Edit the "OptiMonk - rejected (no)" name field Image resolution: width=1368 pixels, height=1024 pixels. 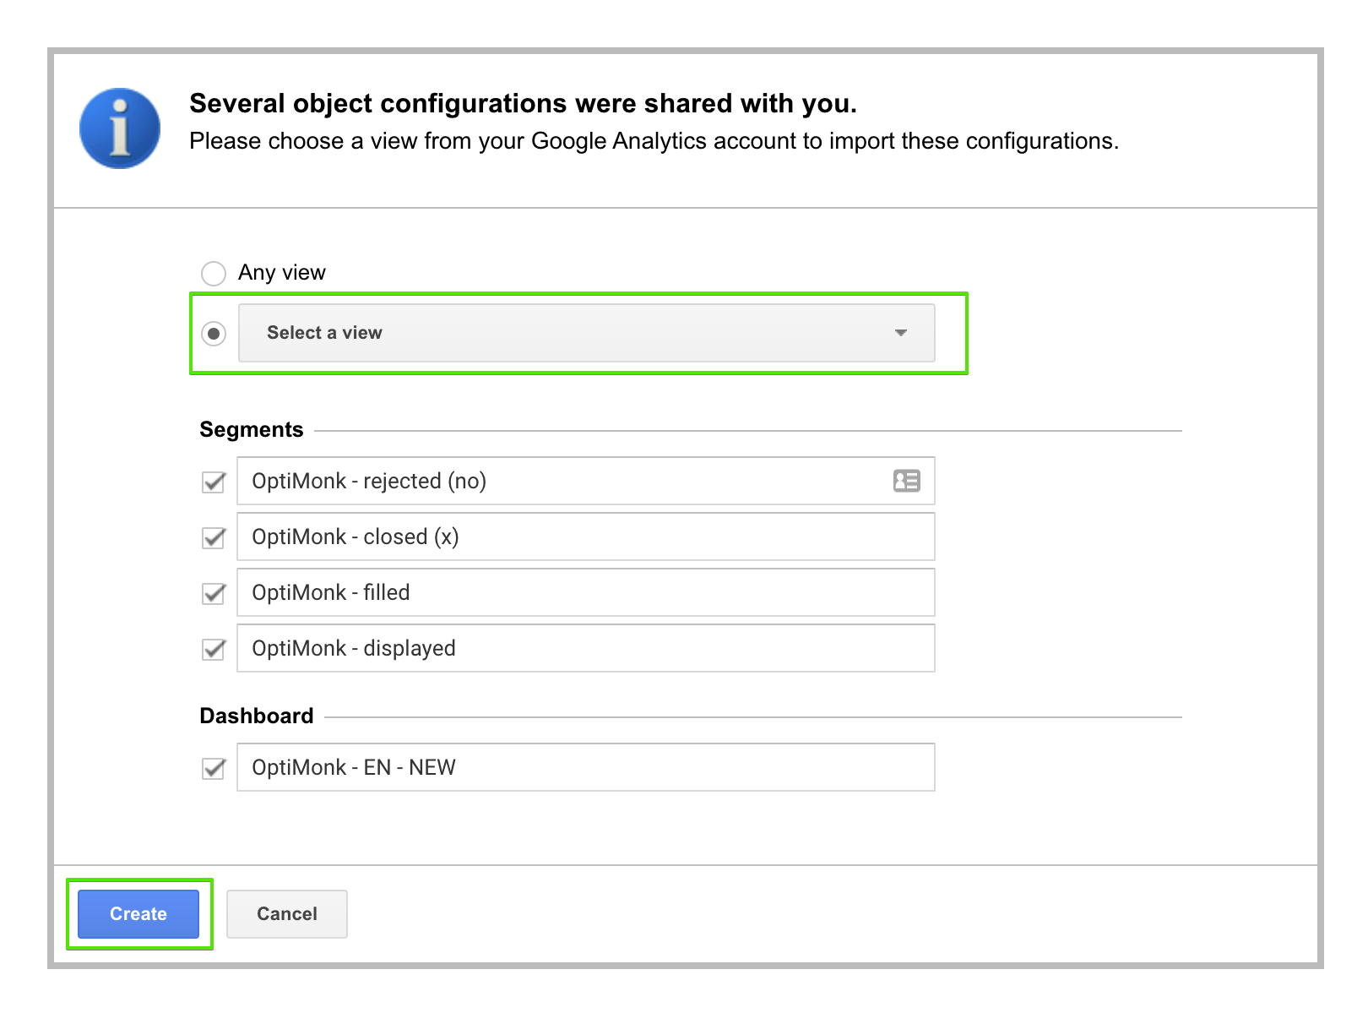click(x=586, y=481)
